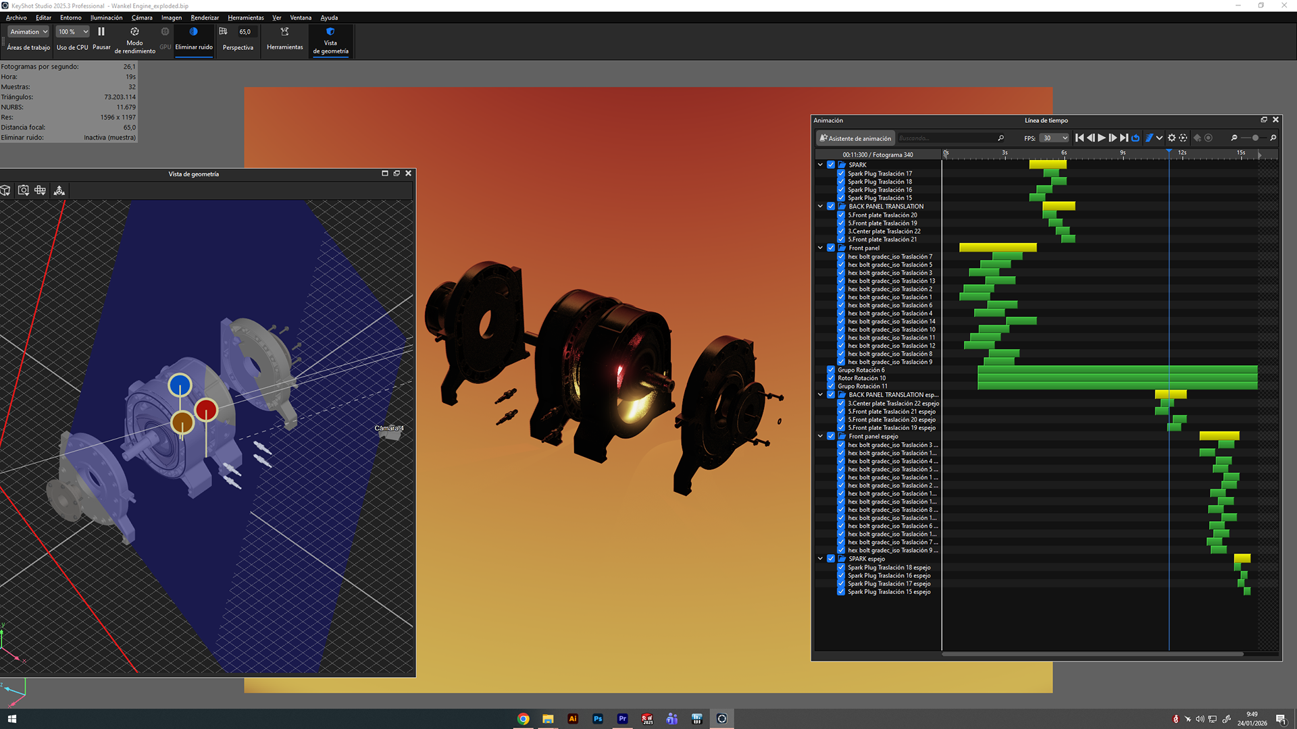Play the animation in the timeline
Screen dimensions: 1297x729
click(x=1102, y=138)
